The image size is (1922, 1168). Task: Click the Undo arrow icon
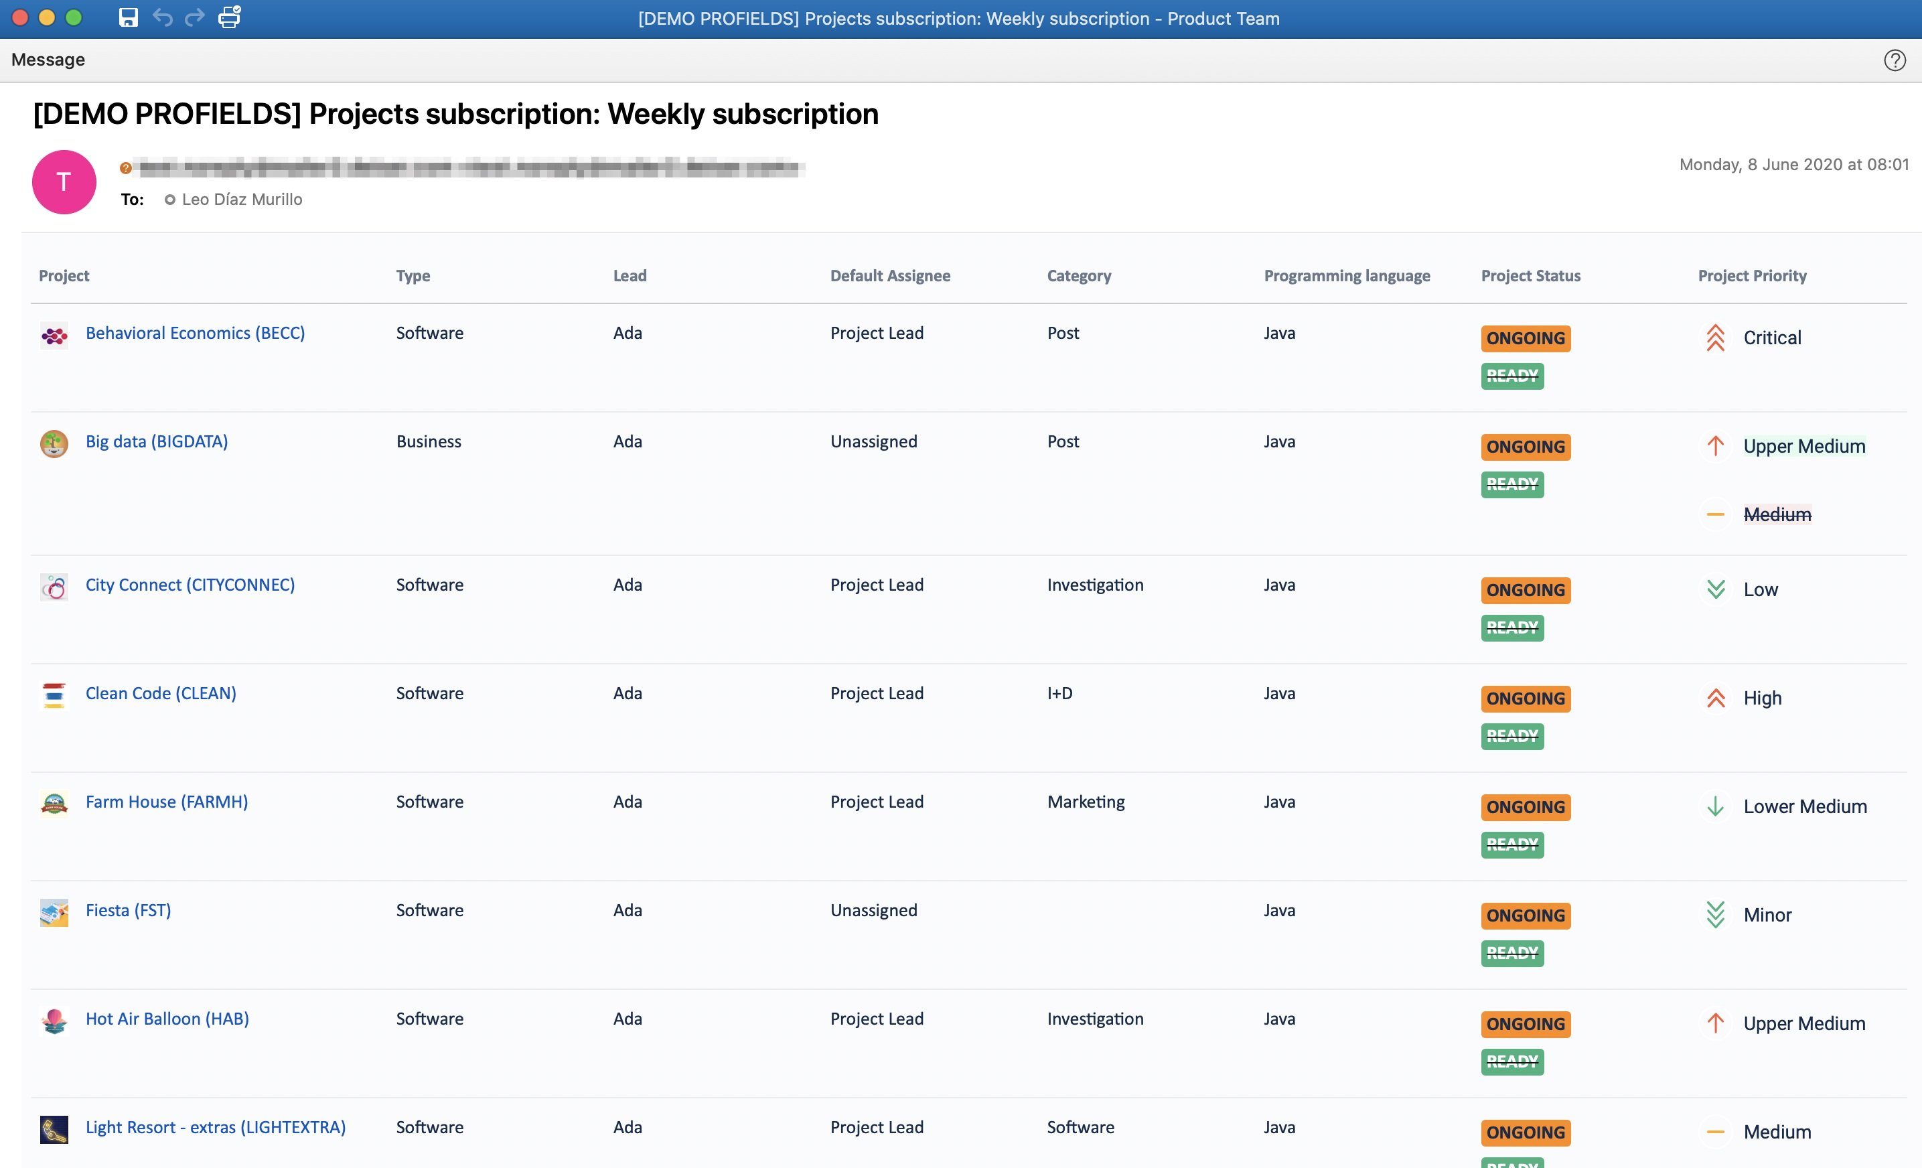161,17
